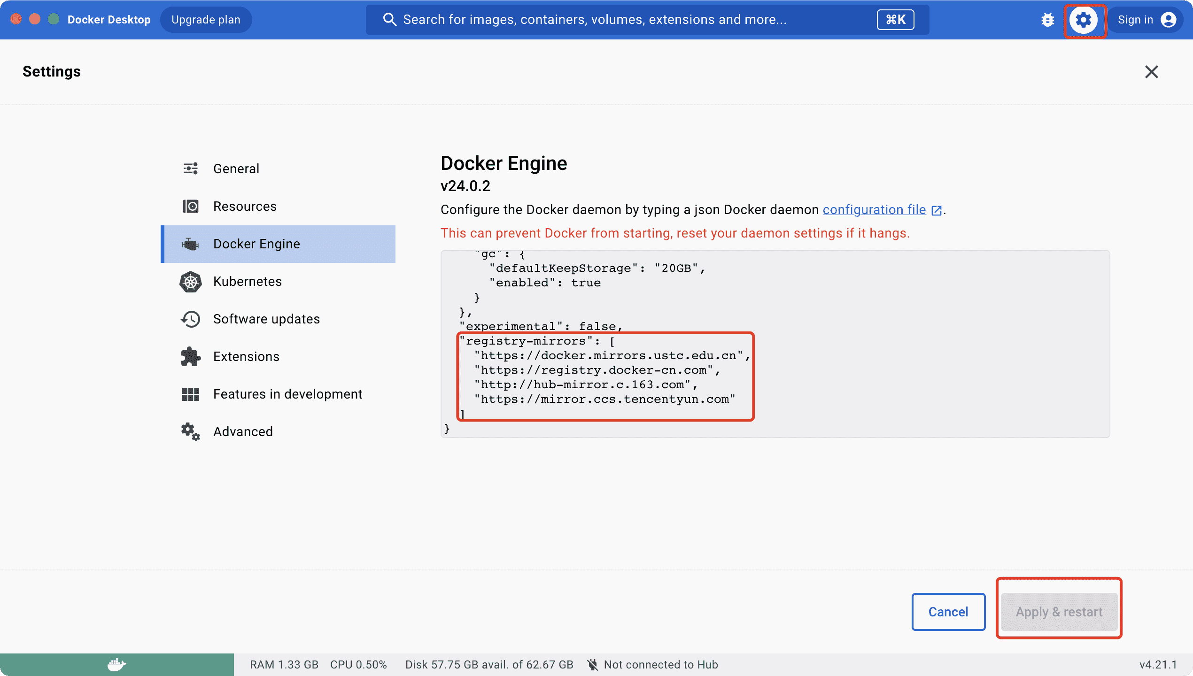Open the bug report troubleshoot icon
1193x676 pixels.
click(x=1047, y=20)
